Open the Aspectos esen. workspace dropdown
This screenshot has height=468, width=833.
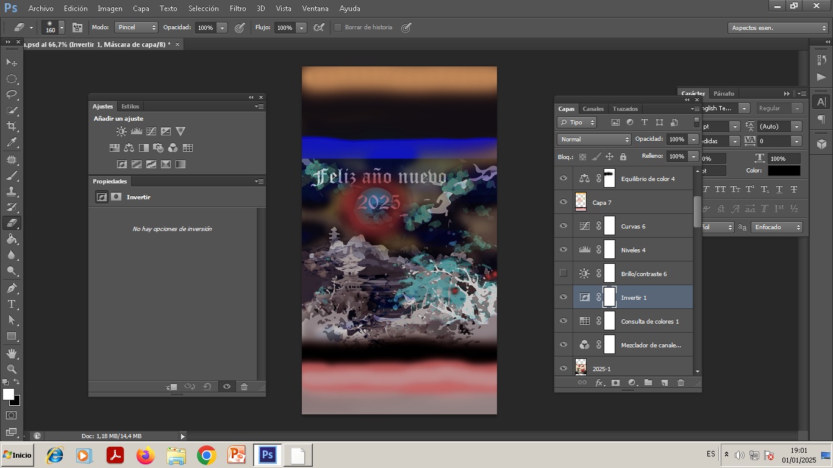click(x=778, y=28)
